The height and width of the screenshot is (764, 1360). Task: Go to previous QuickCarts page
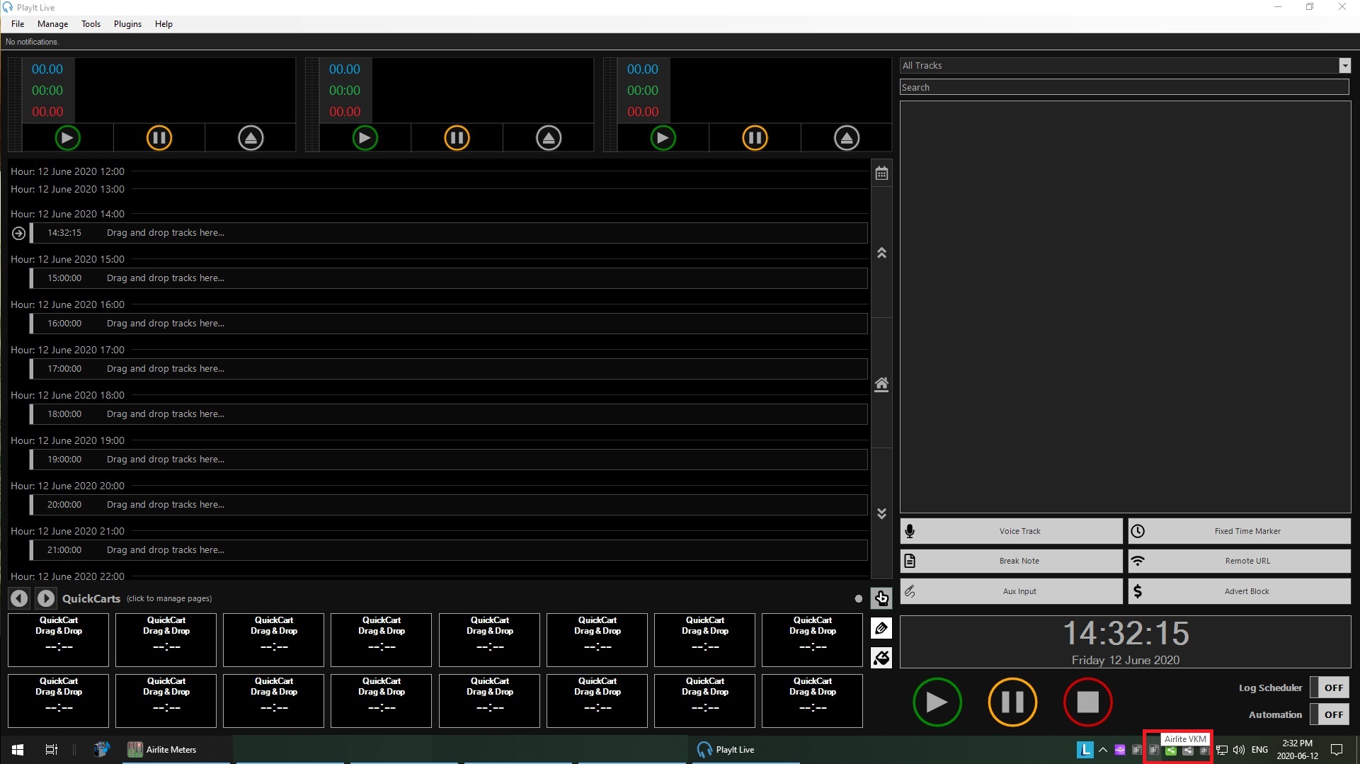point(19,598)
